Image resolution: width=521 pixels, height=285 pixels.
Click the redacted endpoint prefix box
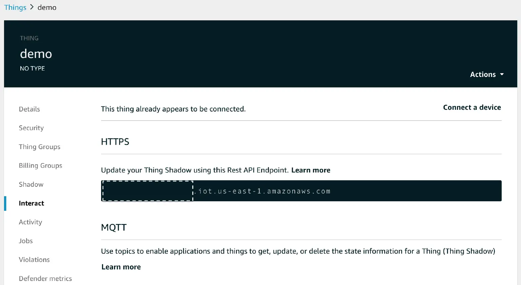[x=147, y=191]
